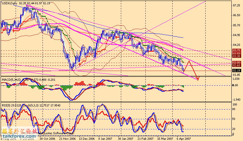Screen dimensions: 243x141
Task: Click the USDX,Daily chart title text
Action: [x=9, y=3]
